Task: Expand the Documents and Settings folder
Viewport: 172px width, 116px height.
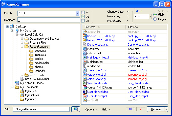Action: point(22,39)
